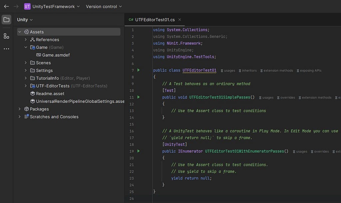Expand Scratches and Consoles

click(20, 117)
